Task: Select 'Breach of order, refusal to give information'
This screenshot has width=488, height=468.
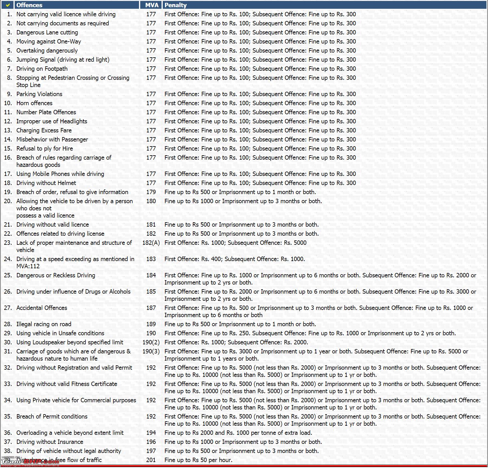Action: pyautogui.click(x=72, y=192)
